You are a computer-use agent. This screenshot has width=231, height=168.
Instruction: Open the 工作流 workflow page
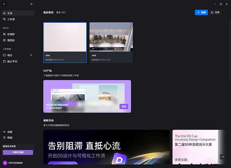[18, 19]
